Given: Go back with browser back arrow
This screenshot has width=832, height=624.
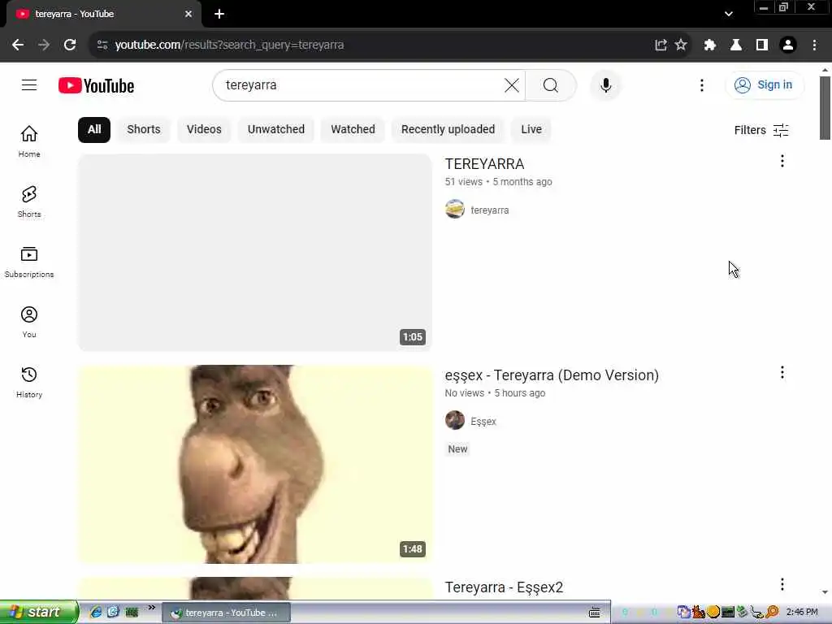Looking at the screenshot, I should (18, 45).
